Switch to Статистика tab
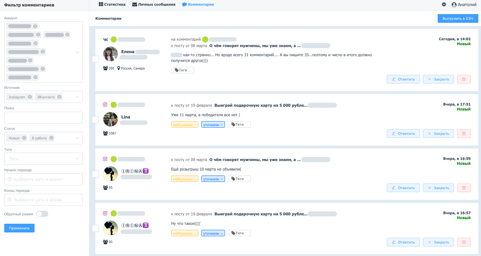 [112, 5]
